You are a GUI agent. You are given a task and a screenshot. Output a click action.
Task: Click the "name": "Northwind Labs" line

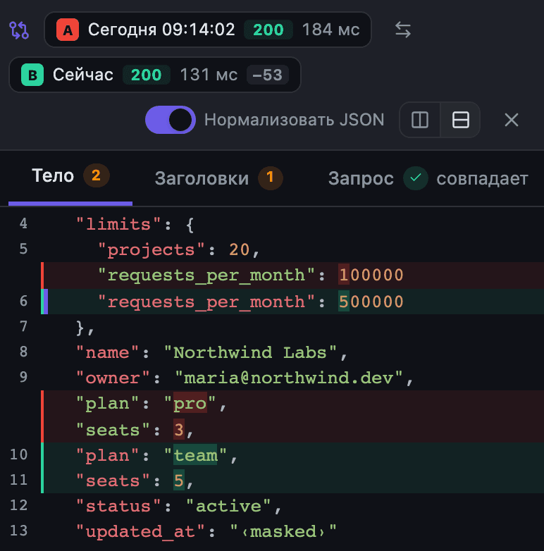tap(272, 352)
